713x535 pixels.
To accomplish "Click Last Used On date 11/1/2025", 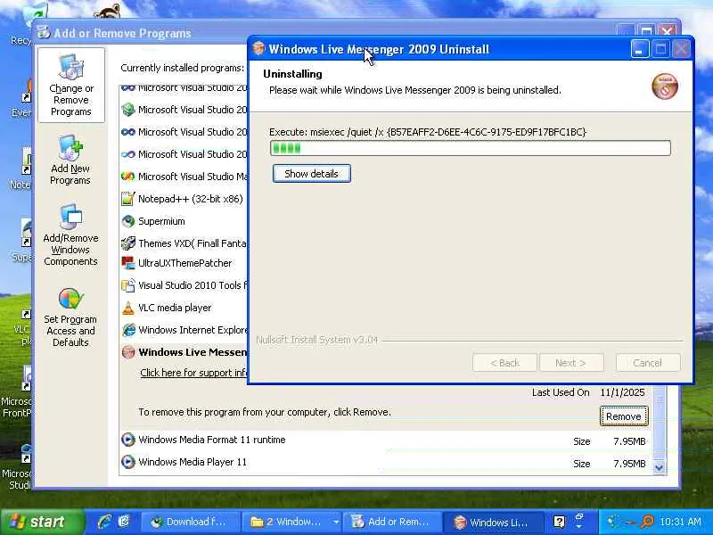I will point(622,392).
